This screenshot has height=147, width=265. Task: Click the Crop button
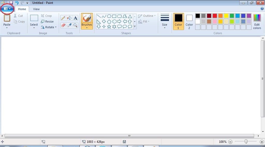click(46, 16)
